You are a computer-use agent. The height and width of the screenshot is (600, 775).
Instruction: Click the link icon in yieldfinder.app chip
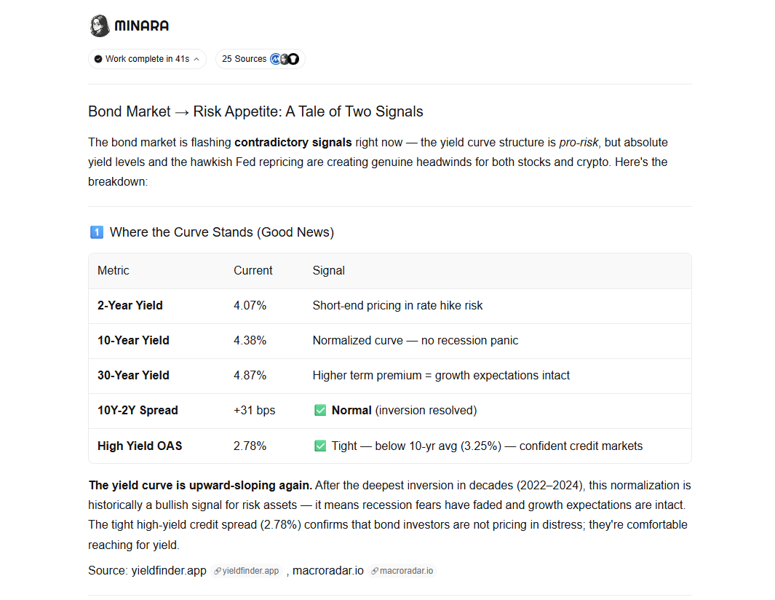pos(217,571)
